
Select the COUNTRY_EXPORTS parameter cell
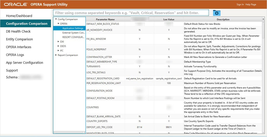(105, 121)
